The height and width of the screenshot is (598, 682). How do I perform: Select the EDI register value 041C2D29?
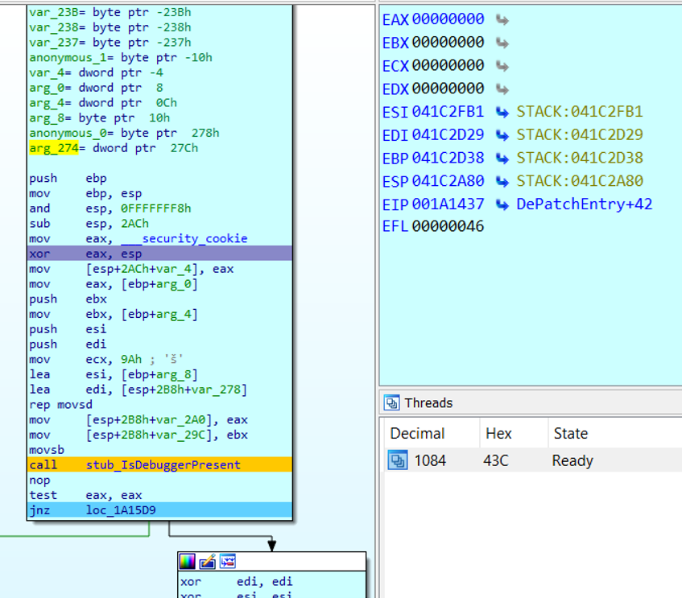coord(448,135)
